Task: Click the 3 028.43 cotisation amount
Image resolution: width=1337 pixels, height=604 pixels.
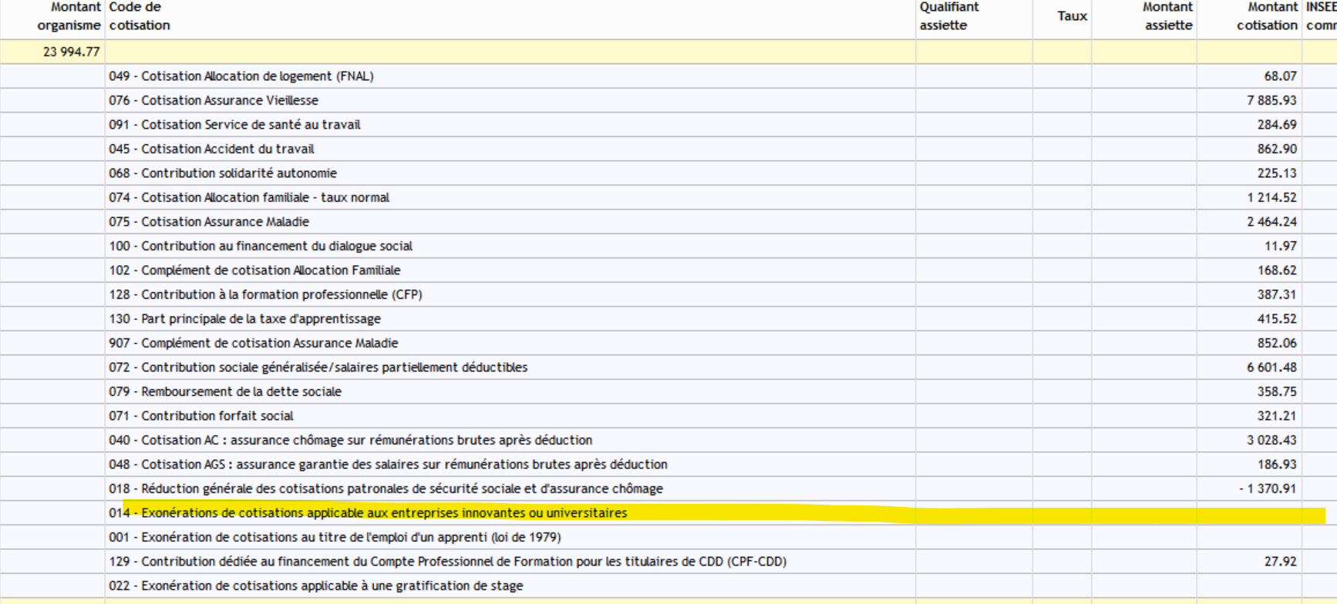Action: point(1271,440)
